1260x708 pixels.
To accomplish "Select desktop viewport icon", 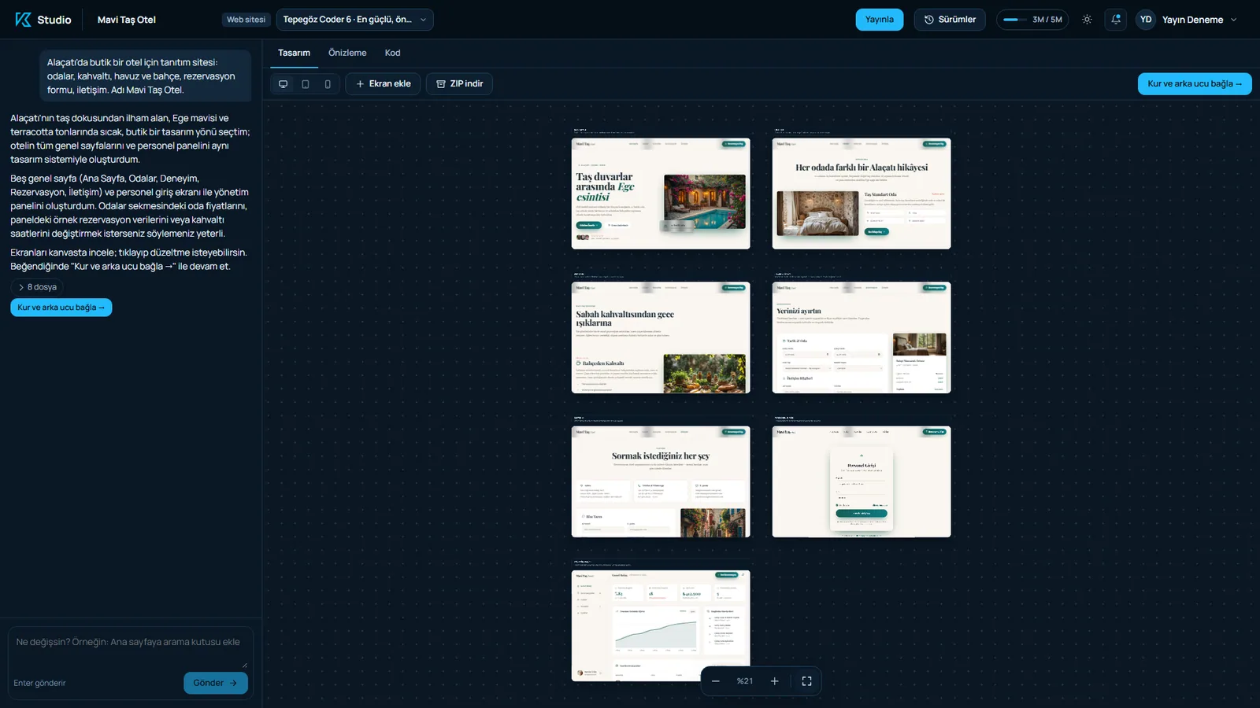I will [283, 84].
